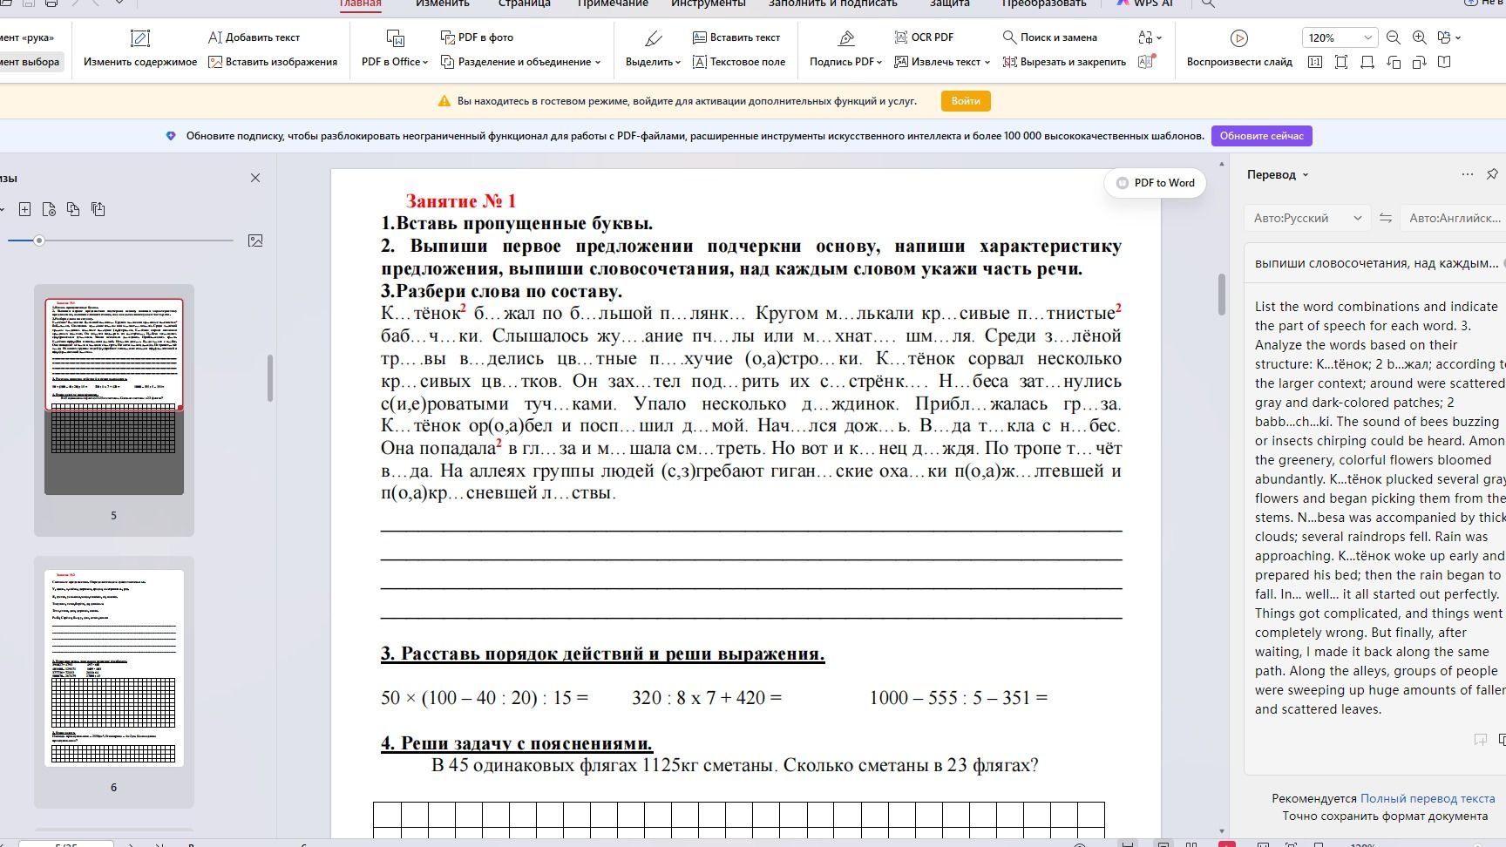Open the 'PDF в Office' dropdown
This screenshot has width=1506, height=847.
pos(395,49)
